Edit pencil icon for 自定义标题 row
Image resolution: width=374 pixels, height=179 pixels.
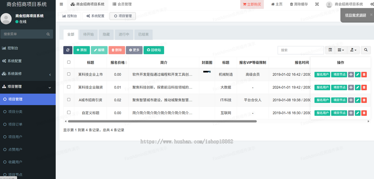(357, 113)
